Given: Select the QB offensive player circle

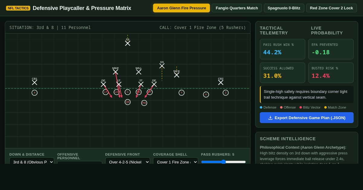Looking at the screenshot, I should pos(128,102).
